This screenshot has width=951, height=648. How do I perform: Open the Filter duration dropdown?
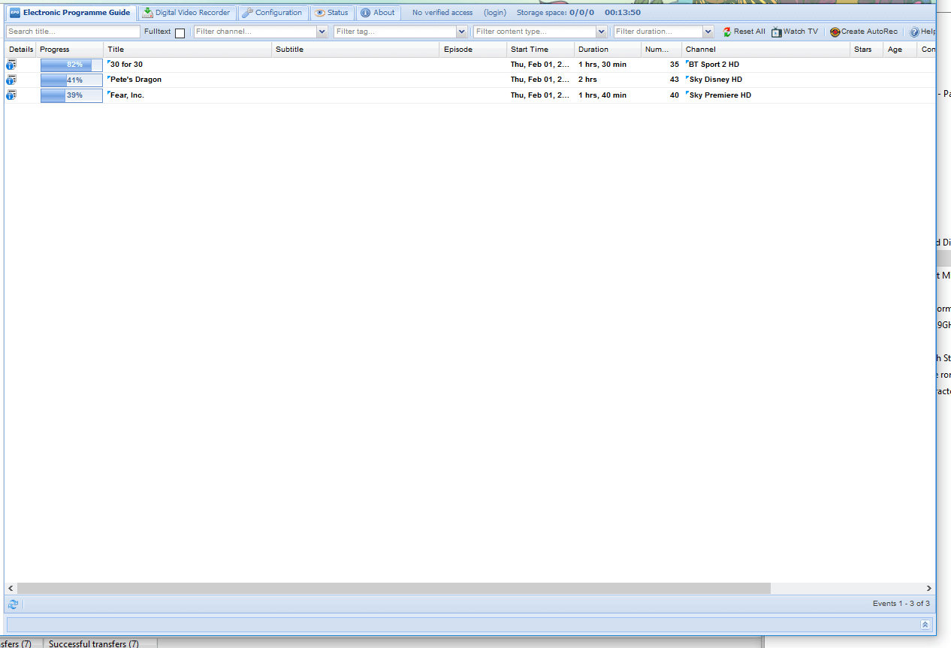click(x=708, y=32)
